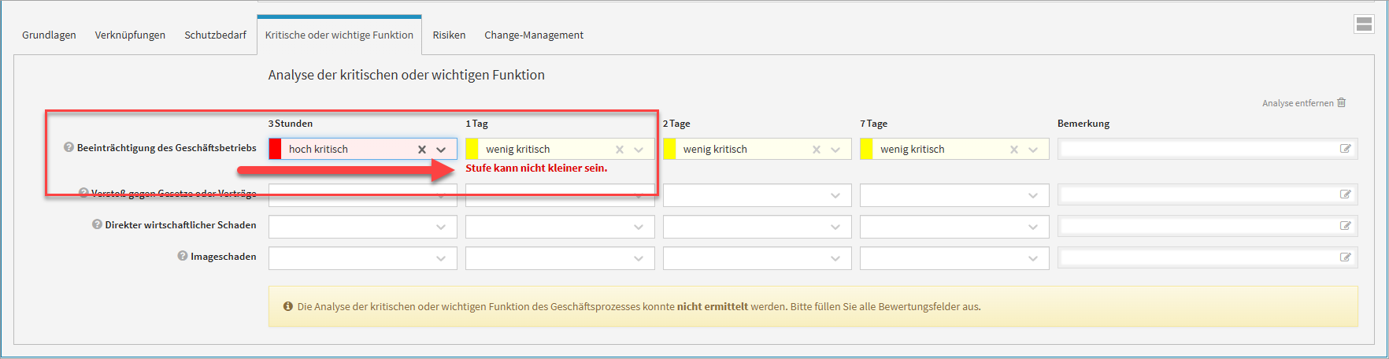Expand 3 Stunden dropdown for Beeinträchtigung des Geschäftsbetriebs
Screen dimensions: 1389x359
click(x=441, y=150)
